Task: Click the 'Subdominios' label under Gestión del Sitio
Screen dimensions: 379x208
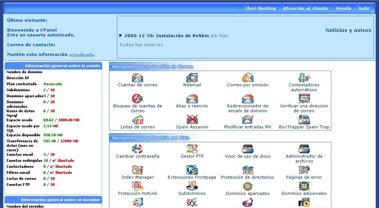Action: click(x=192, y=193)
